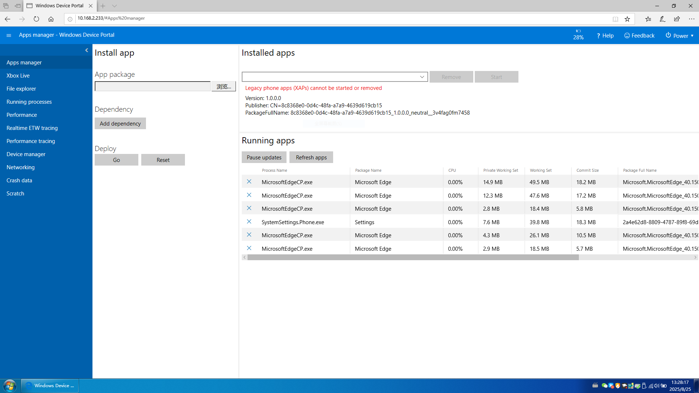Click the App package path field
Screen dimensions: 699x393
click(x=153, y=86)
